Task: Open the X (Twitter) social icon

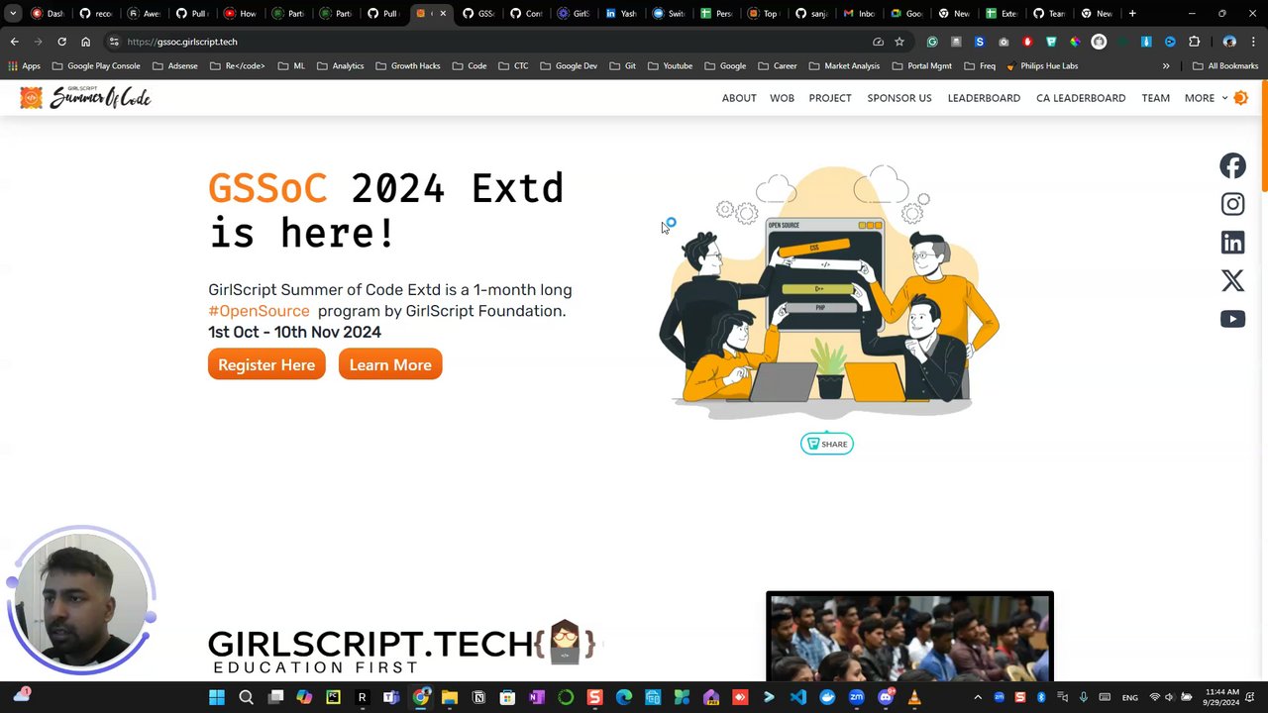Action: click(1232, 280)
